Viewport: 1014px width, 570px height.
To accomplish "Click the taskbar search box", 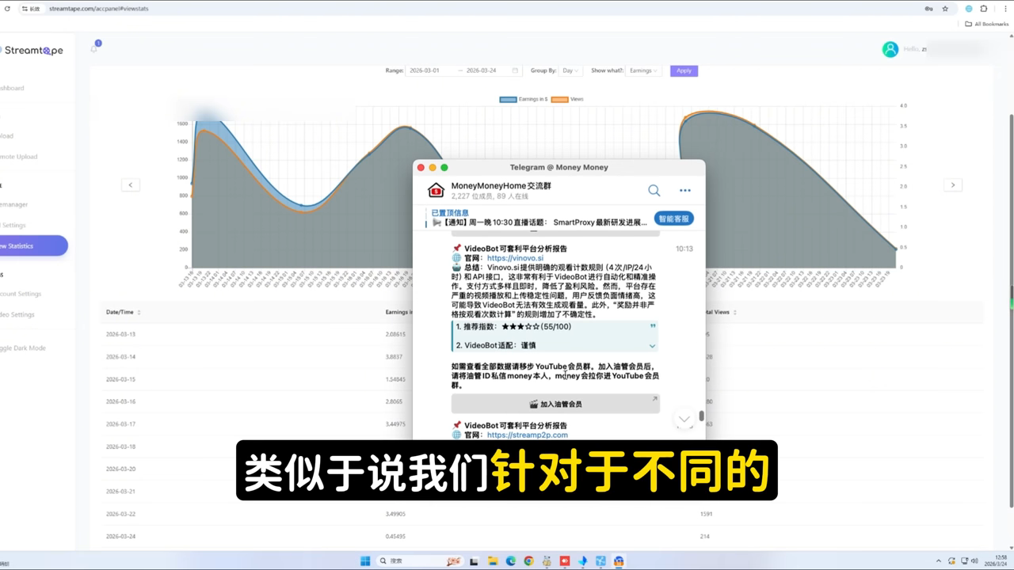I will point(418,560).
